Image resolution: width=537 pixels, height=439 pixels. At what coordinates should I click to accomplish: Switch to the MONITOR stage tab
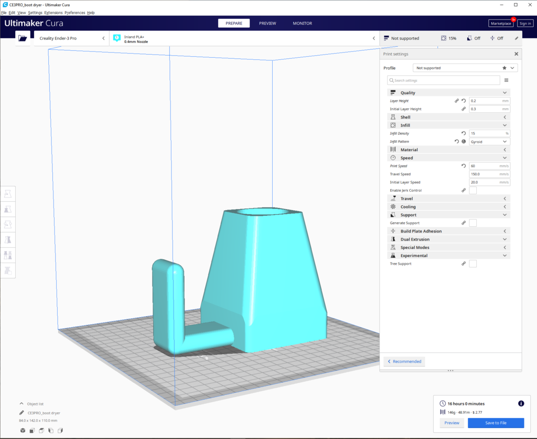(303, 23)
